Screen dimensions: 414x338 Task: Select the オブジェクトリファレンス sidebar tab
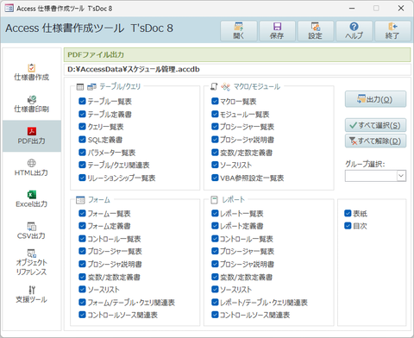(32, 263)
